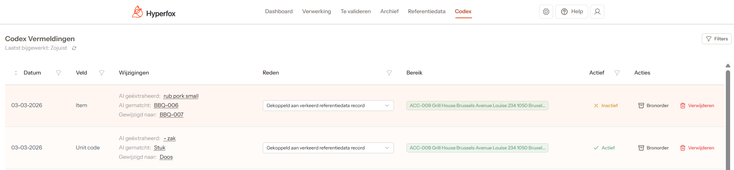Screen dimensions: 734x170
Task: Open the Actief column filter icon
Action: click(617, 73)
